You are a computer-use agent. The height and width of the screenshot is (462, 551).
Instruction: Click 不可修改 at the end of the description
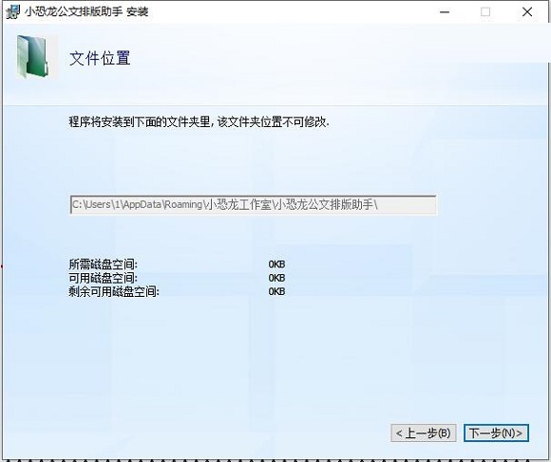click(x=304, y=122)
